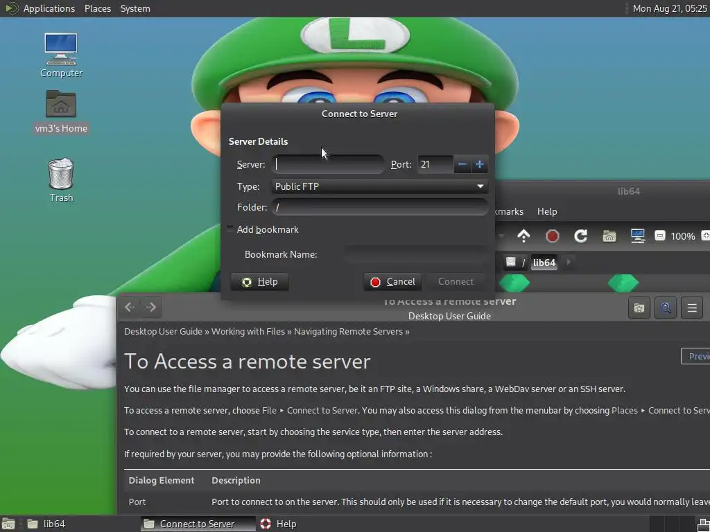Click the clock showing Mon Aug 21
The height and width of the screenshot is (532, 710).
tap(669, 8)
